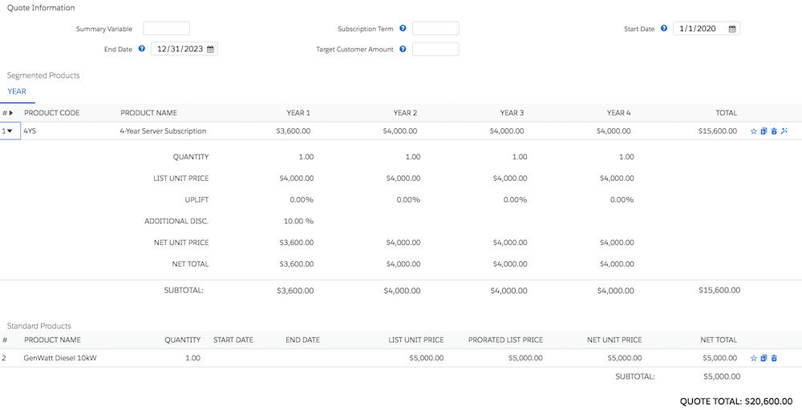Screen dimensions: 802x410
Task: Delete the GenWatt Diesel 10kW line
Action: (774, 359)
